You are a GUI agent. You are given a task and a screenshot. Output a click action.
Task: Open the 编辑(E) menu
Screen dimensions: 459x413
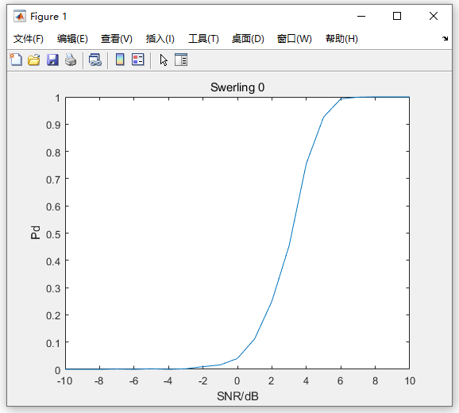click(72, 39)
